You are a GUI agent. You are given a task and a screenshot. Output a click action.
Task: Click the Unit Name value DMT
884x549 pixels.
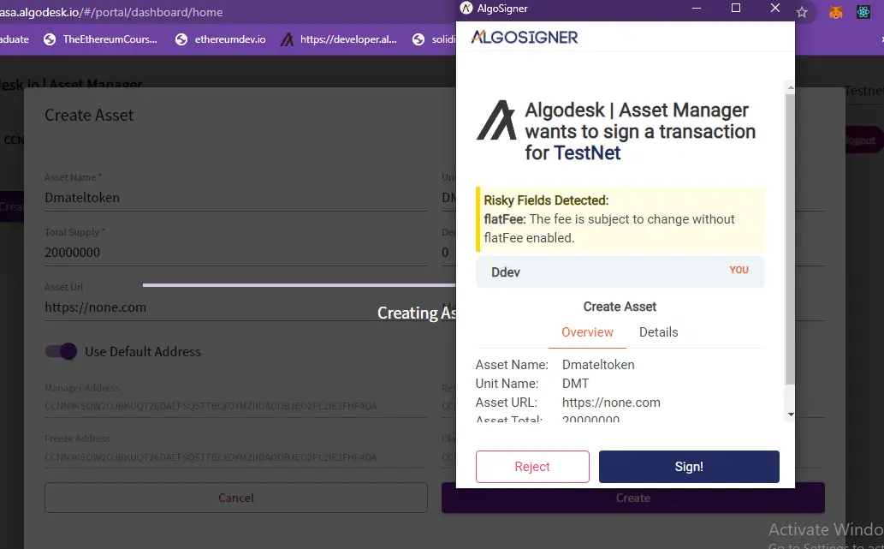tap(575, 384)
